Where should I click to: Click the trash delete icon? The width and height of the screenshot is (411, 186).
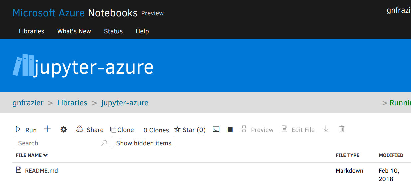click(x=342, y=129)
